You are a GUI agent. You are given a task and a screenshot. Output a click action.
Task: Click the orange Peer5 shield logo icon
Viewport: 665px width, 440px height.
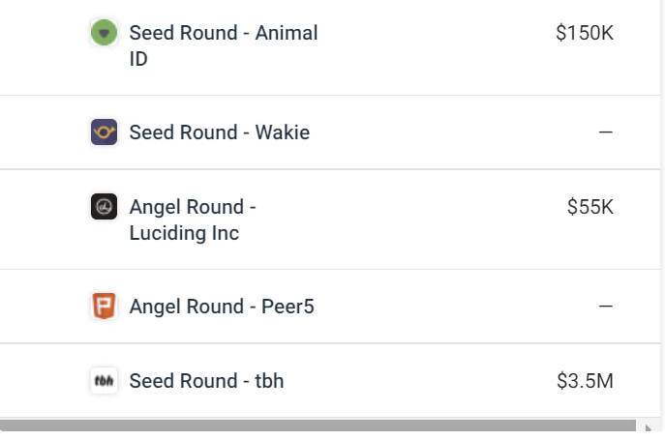click(104, 306)
